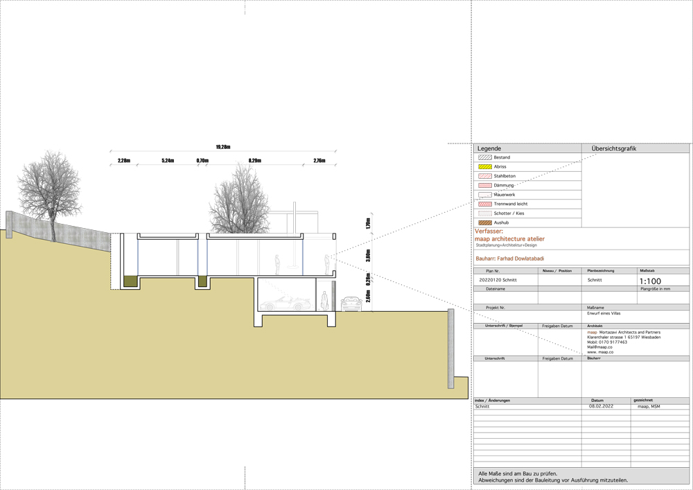Image resolution: width=693 pixels, height=490 pixels.
Task: Select the car parked outside the garage
Action: tap(351, 304)
